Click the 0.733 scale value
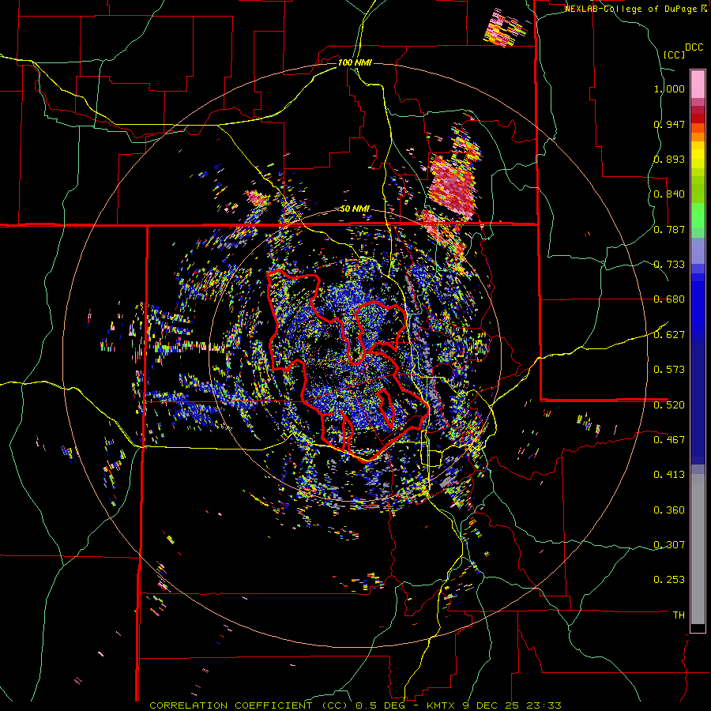This screenshot has width=711, height=711. 669,264
